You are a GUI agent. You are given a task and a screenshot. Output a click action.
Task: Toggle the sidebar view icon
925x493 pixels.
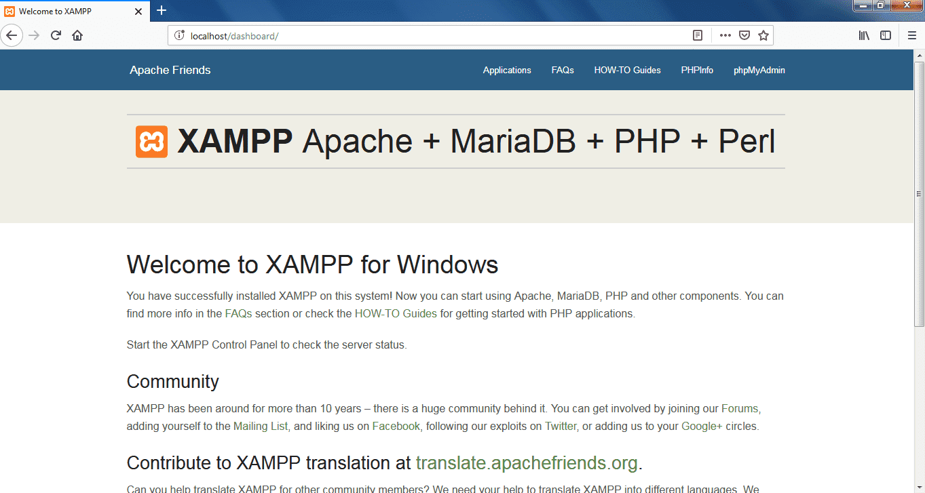(886, 35)
